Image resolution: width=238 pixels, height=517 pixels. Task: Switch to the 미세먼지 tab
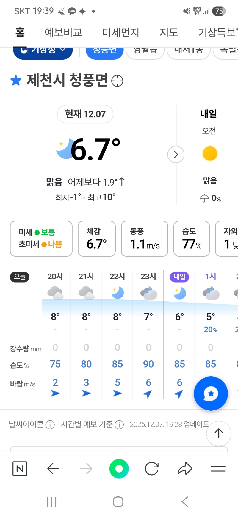click(x=121, y=32)
